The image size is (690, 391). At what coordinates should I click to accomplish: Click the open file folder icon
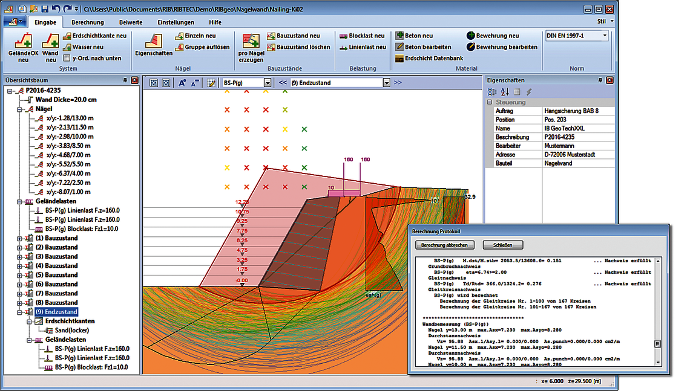pos(33,9)
